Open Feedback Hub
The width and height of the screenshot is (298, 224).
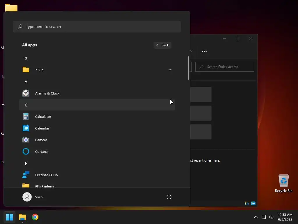(x=97, y=175)
